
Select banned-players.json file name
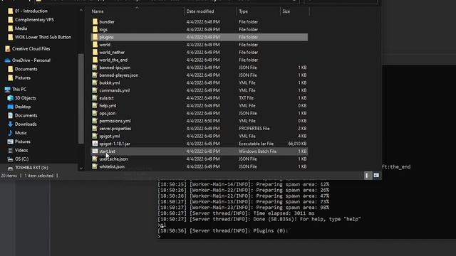click(119, 75)
